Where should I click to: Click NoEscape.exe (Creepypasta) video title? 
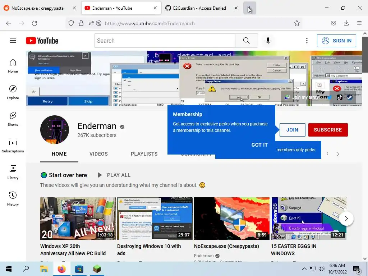click(x=226, y=246)
